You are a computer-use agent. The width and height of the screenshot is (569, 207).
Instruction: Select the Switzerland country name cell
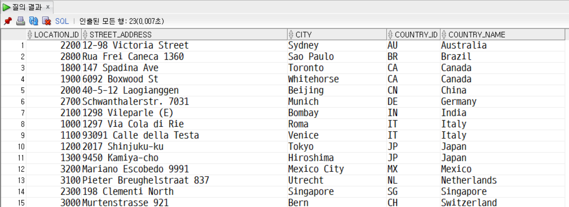(x=503, y=202)
